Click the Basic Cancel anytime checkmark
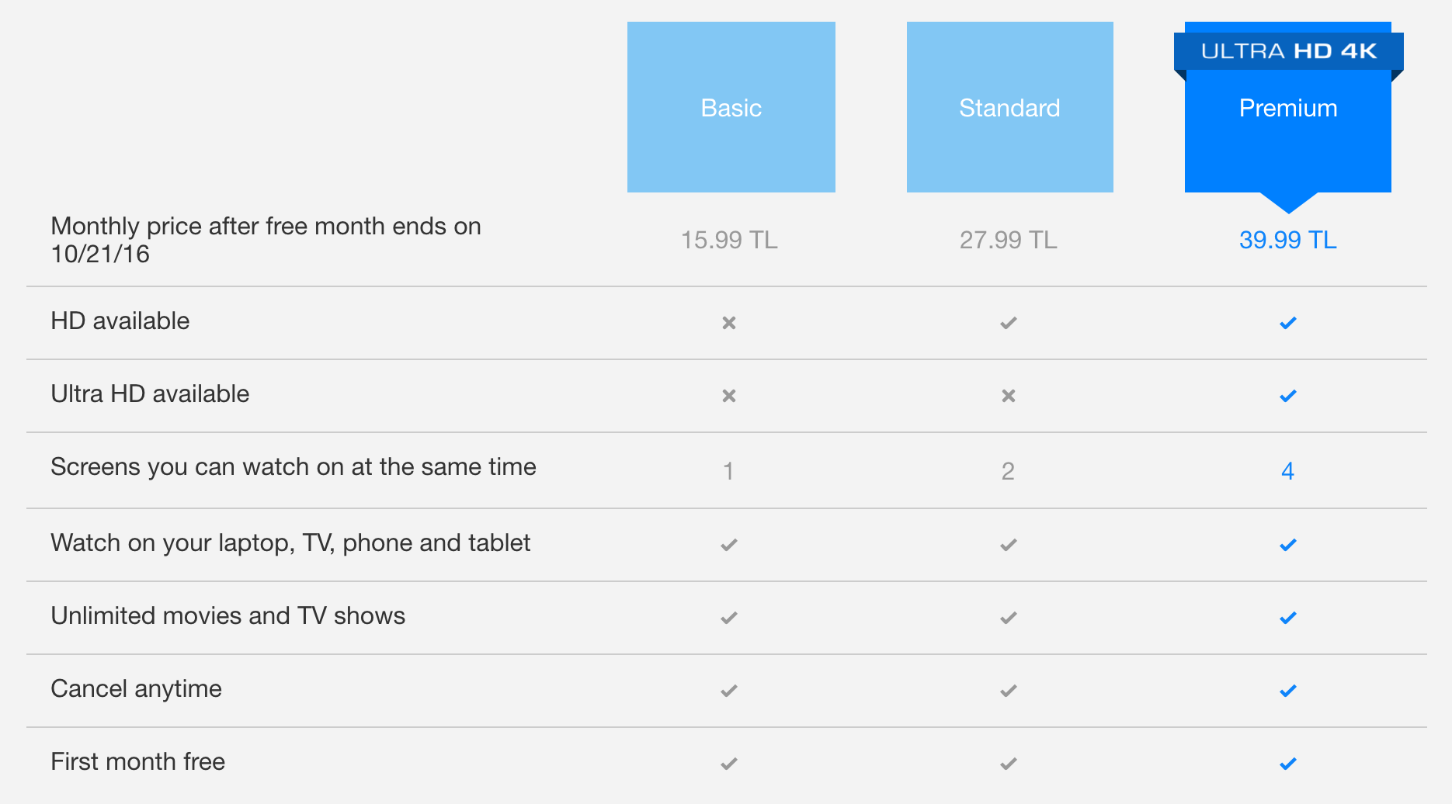This screenshot has width=1452, height=804. click(729, 691)
